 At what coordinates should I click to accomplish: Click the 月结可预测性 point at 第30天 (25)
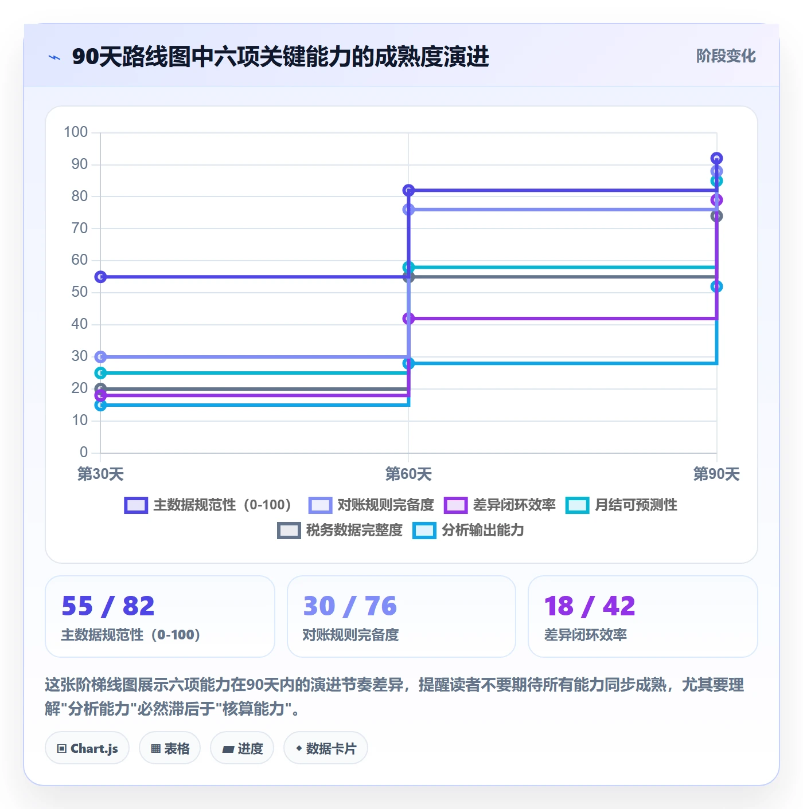[x=100, y=373]
